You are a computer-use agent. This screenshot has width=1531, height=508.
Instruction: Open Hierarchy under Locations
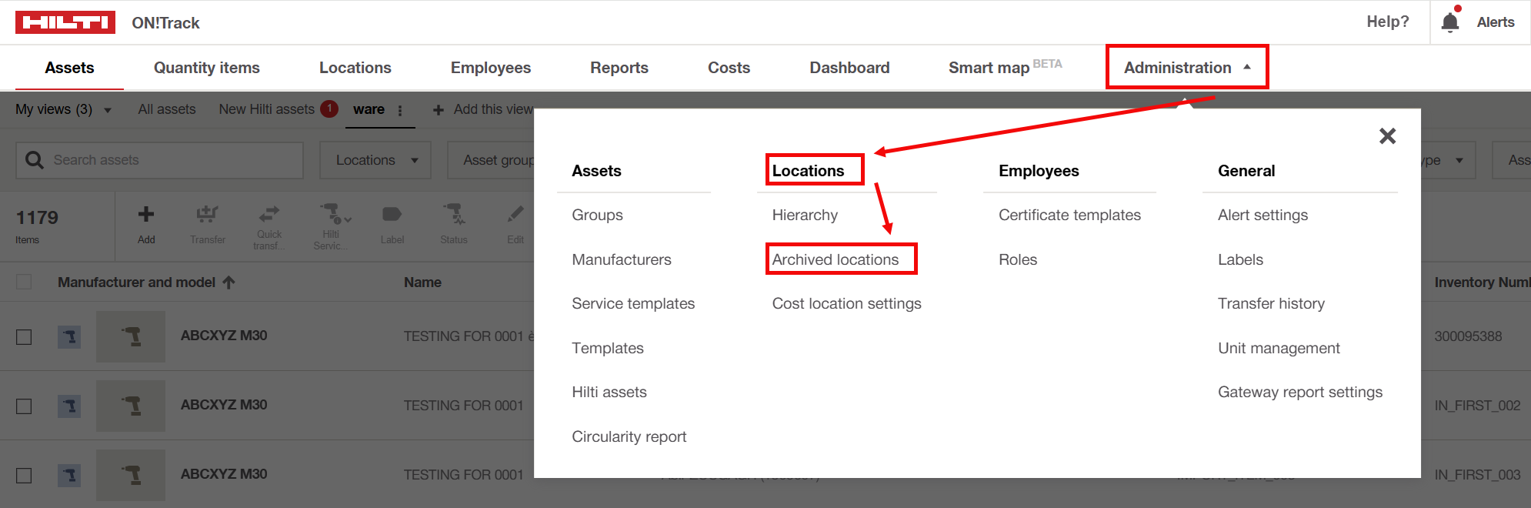click(805, 215)
